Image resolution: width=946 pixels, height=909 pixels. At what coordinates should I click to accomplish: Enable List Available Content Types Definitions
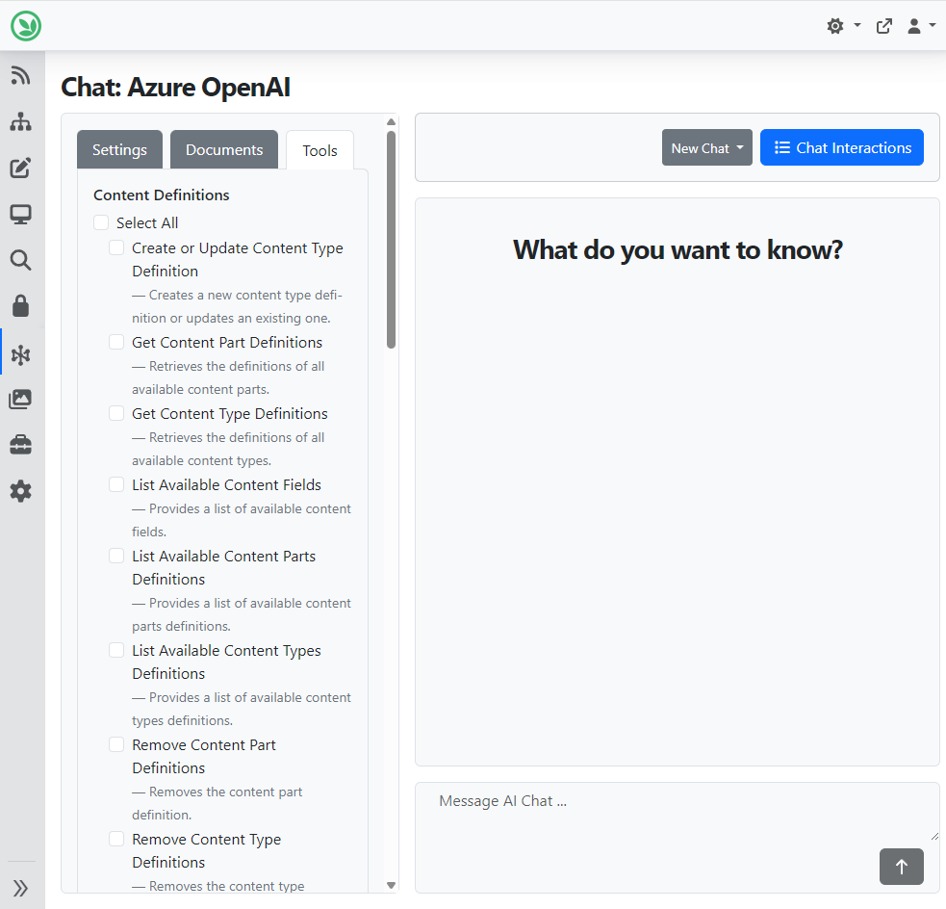(x=116, y=650)
